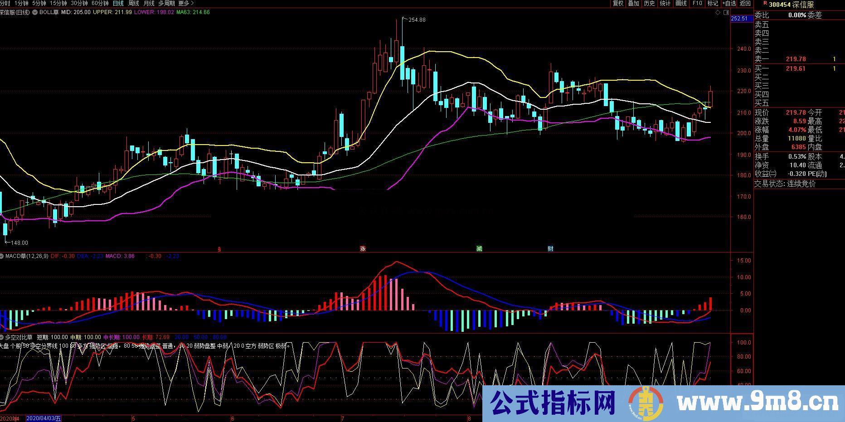Click the 买五 order book row
845x422 pixels.
click(x=799, y=103)
